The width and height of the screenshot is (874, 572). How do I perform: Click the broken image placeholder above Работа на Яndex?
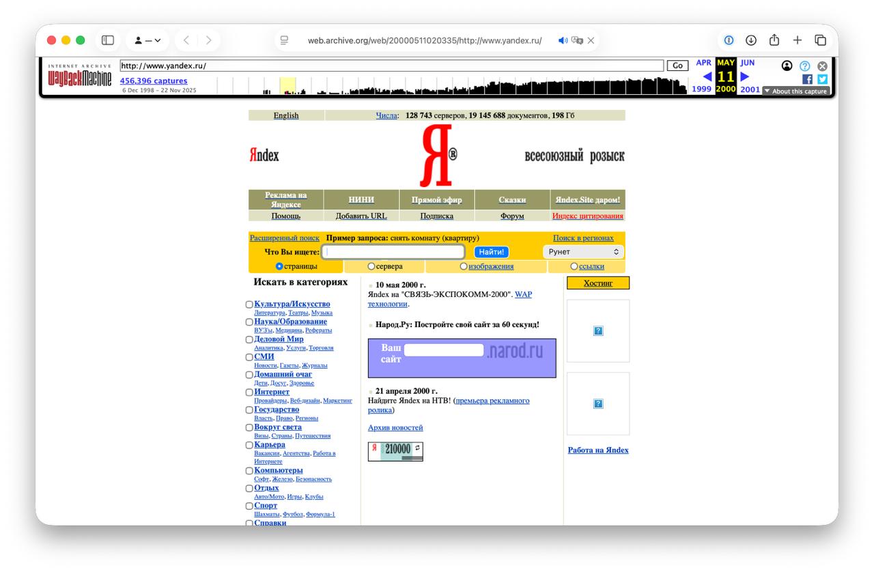(x=598, y=404)
